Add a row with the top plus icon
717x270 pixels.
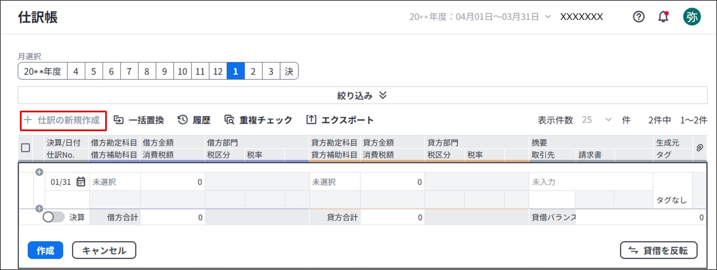[39, 172]
